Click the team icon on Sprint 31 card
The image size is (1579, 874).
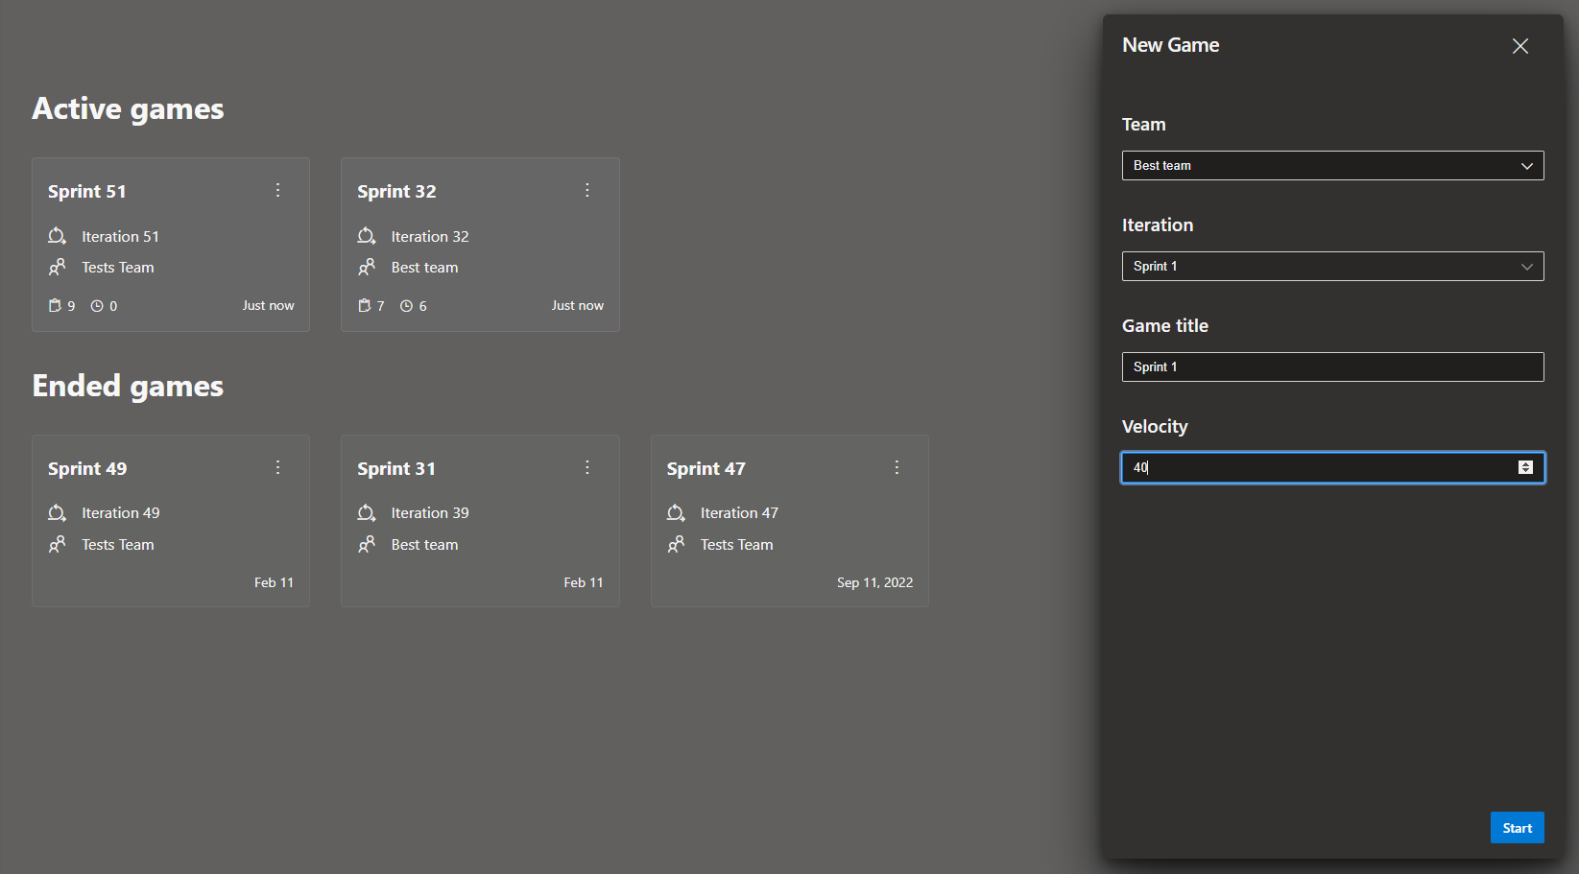point(367,544)
